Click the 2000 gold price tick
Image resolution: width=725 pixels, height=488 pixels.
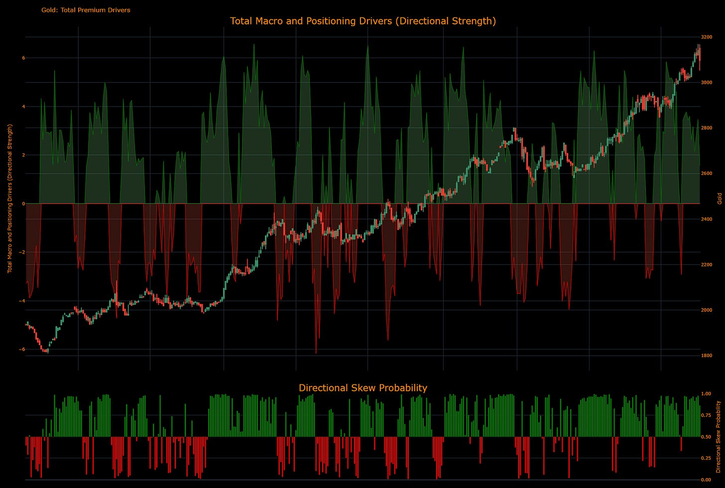[707, 310]
